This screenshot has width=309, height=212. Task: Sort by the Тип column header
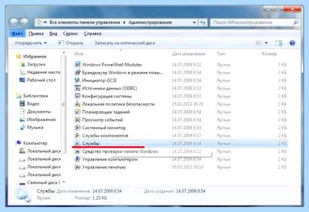pos(221,54)
